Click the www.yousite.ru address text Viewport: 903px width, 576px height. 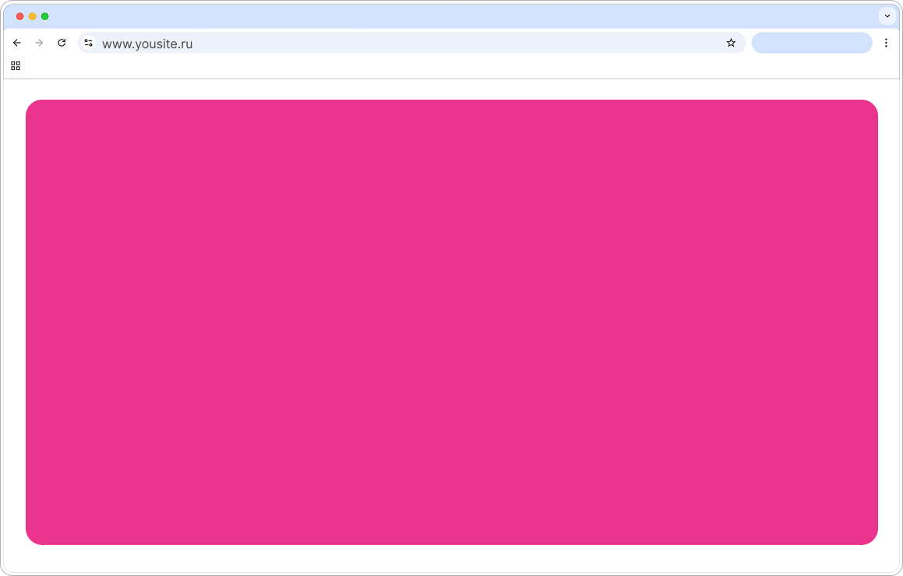[x=147, y=44]
